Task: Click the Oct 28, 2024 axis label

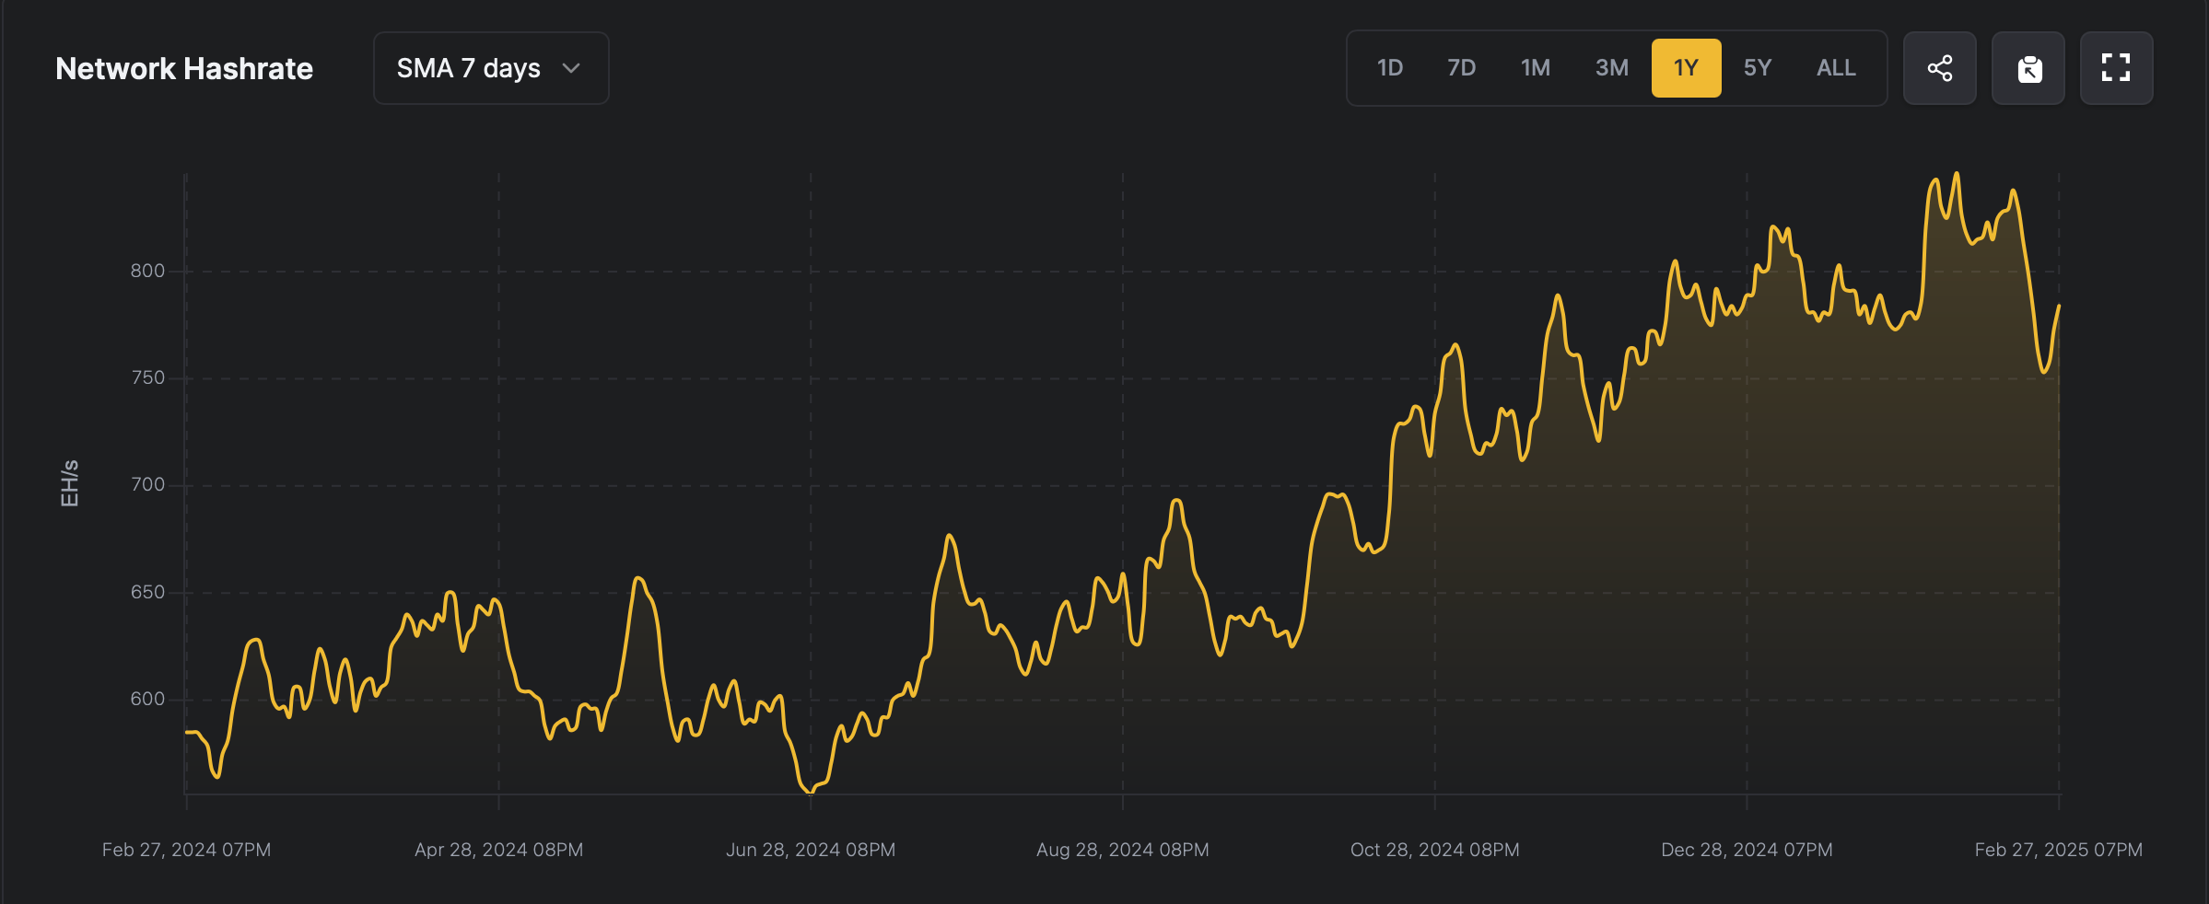Action: click(x=1434, y=850)
